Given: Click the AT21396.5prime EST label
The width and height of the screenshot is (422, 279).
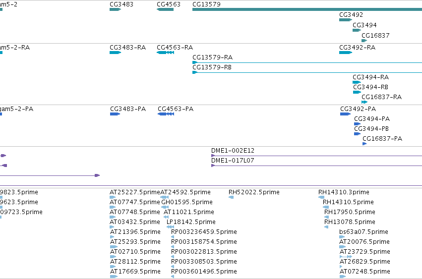Looking at the screenshot, I should pyautogui.click(x=135, y=232).
